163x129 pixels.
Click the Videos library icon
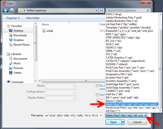(11, 72)
